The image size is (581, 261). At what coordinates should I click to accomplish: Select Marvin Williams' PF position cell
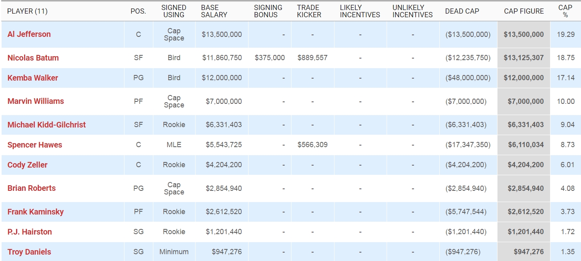[x=139, y=101]
